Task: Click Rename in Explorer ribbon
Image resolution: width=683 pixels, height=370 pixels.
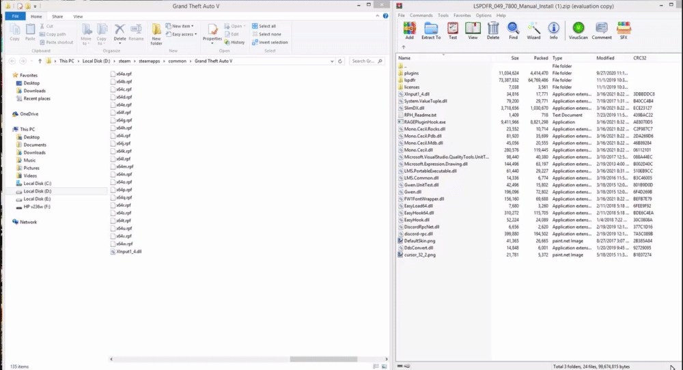Action: pyautogui.click(x=136, y=32)
